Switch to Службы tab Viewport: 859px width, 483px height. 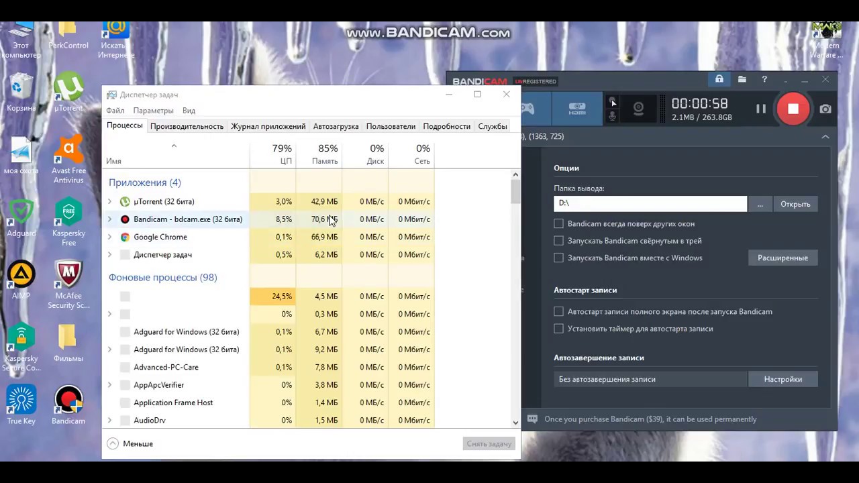493,126
